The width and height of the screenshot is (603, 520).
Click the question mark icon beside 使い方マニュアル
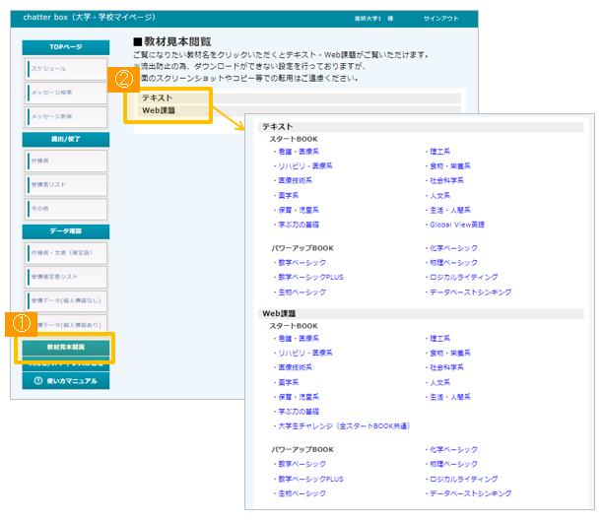38,380
